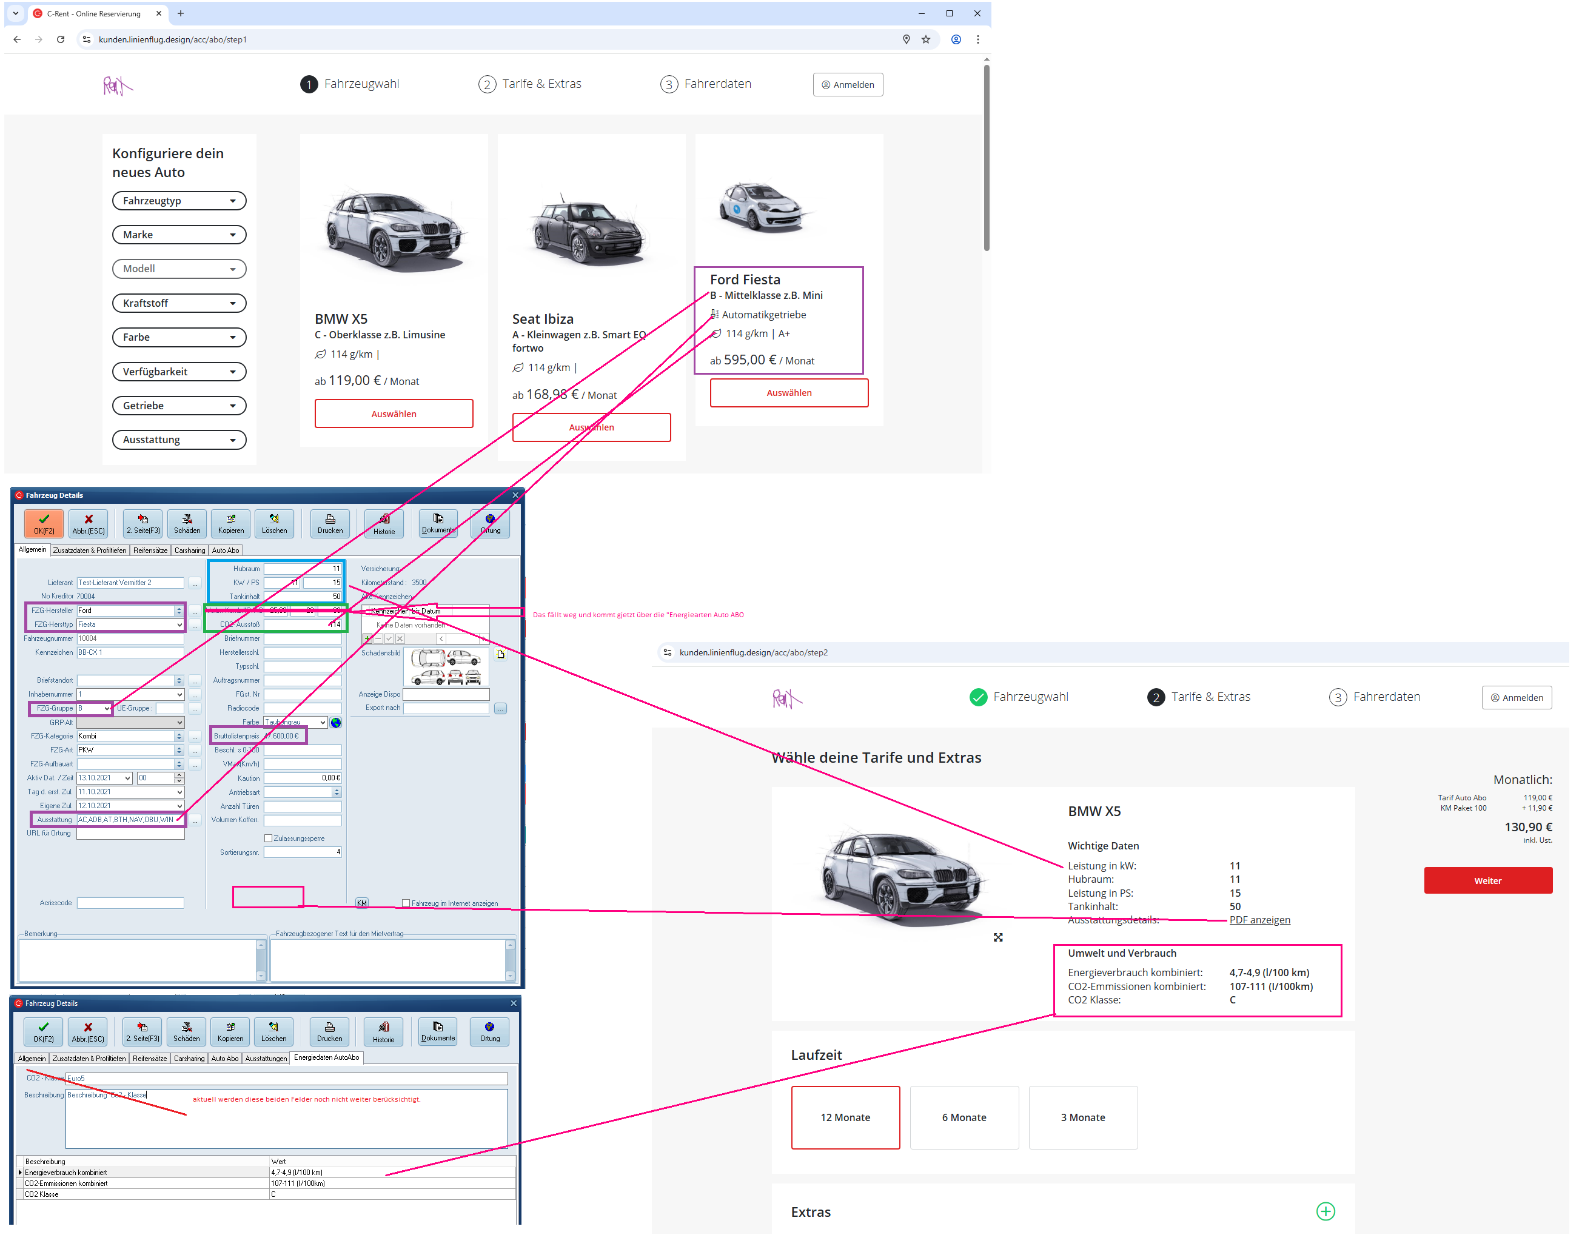Choose the 6 Monate Laufzeit option
This screenshot has height=1252, width=1582.
964,1117
